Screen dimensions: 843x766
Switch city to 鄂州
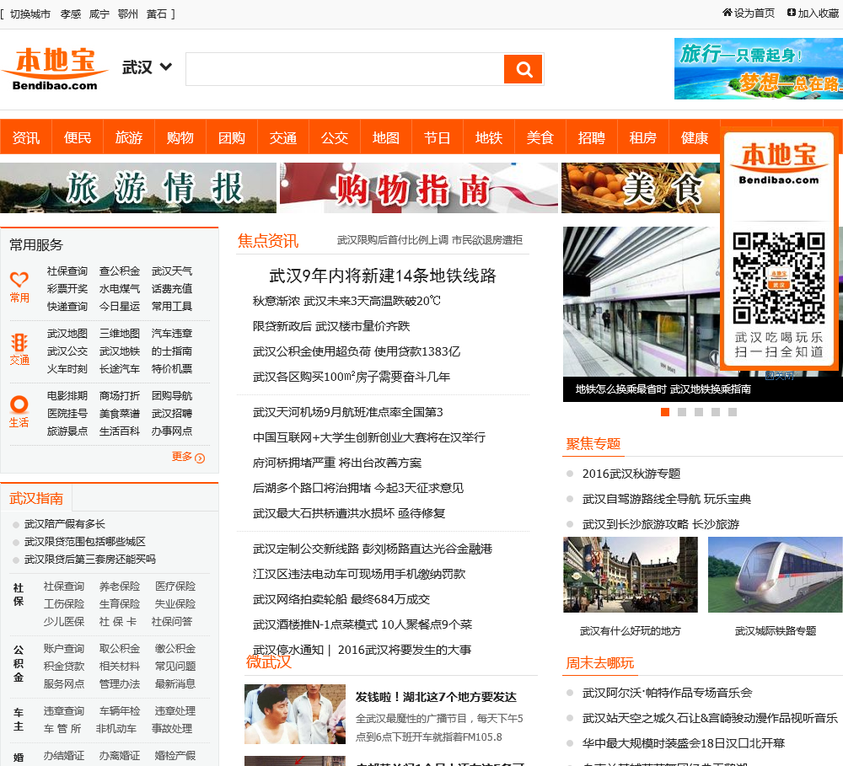point(128,14)
